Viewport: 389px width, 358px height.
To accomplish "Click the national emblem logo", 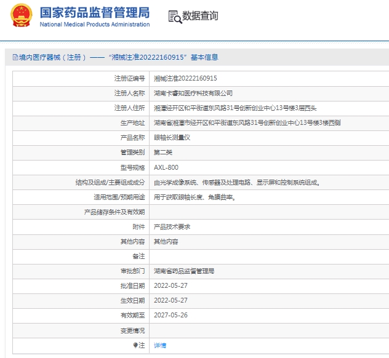I will tap(22, 15).
